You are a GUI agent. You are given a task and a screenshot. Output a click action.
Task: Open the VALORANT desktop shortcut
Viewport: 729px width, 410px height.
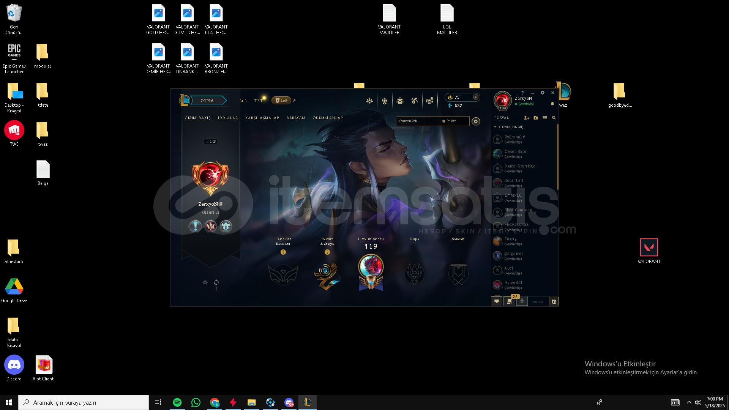click(649, 251)
